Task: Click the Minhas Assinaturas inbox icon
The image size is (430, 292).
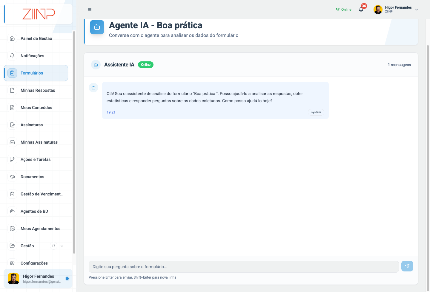Action: pyautogui.click(x=12, y=142)
